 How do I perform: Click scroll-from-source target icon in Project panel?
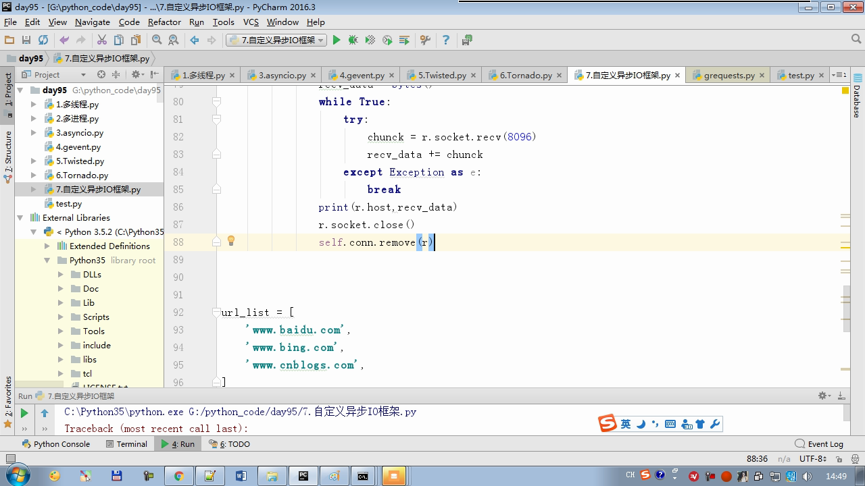point(101,74)
